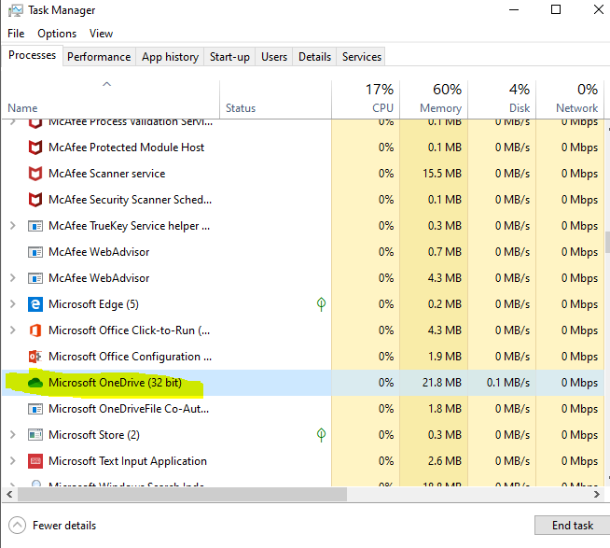Click the horizontal scrollbar left arrow

pos(9,494)
